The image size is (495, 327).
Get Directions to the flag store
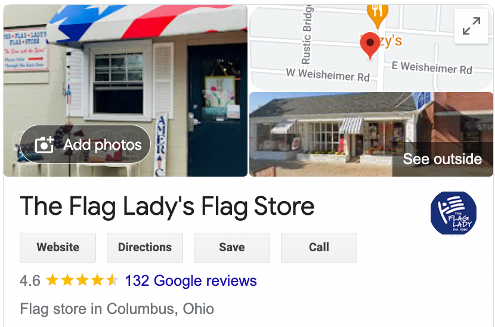tap(145, 248)
